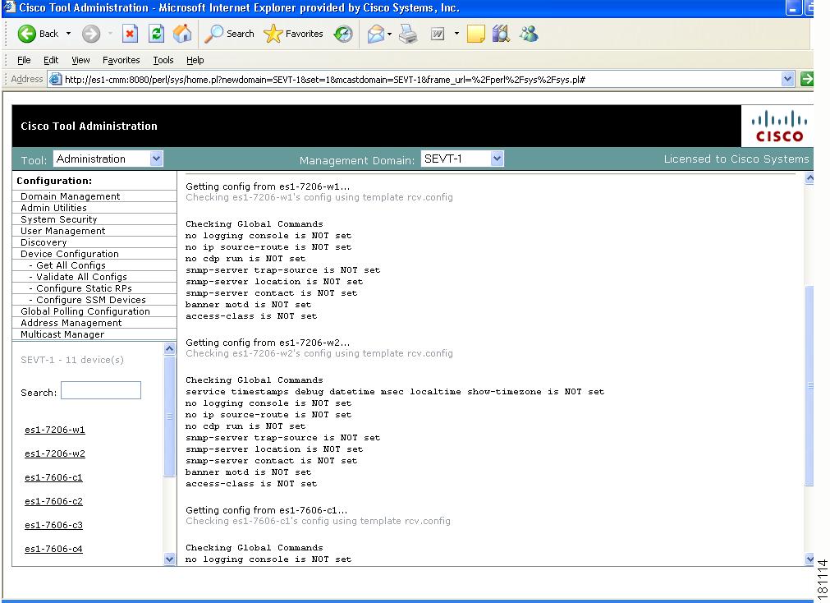Click the yellow note toolbar icon
This screenshot has width=830, height=603.
tap(475, 35)
